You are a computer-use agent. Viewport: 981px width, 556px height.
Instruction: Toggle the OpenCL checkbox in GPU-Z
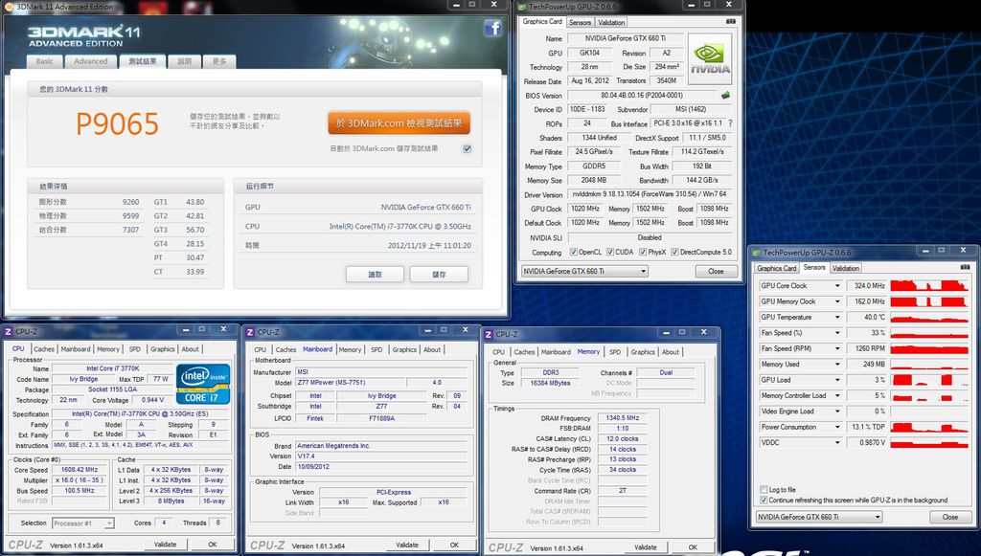pyautogui.click(x=573, y=253)
